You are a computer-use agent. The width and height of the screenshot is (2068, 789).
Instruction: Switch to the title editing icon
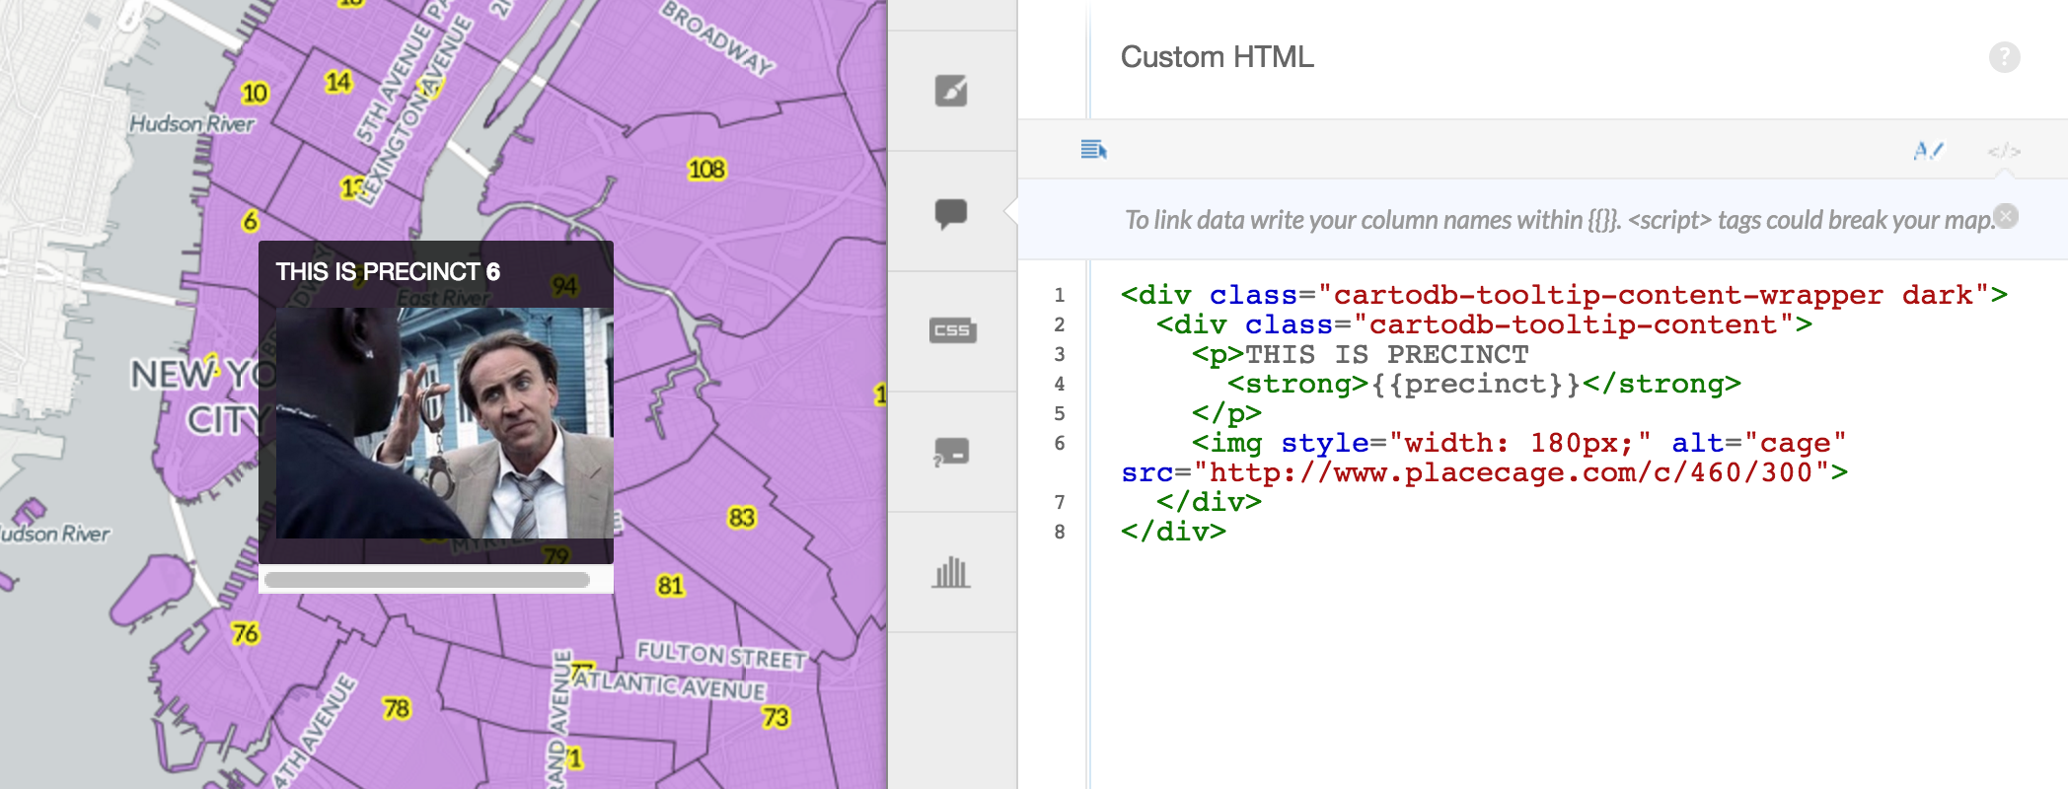1928,151
